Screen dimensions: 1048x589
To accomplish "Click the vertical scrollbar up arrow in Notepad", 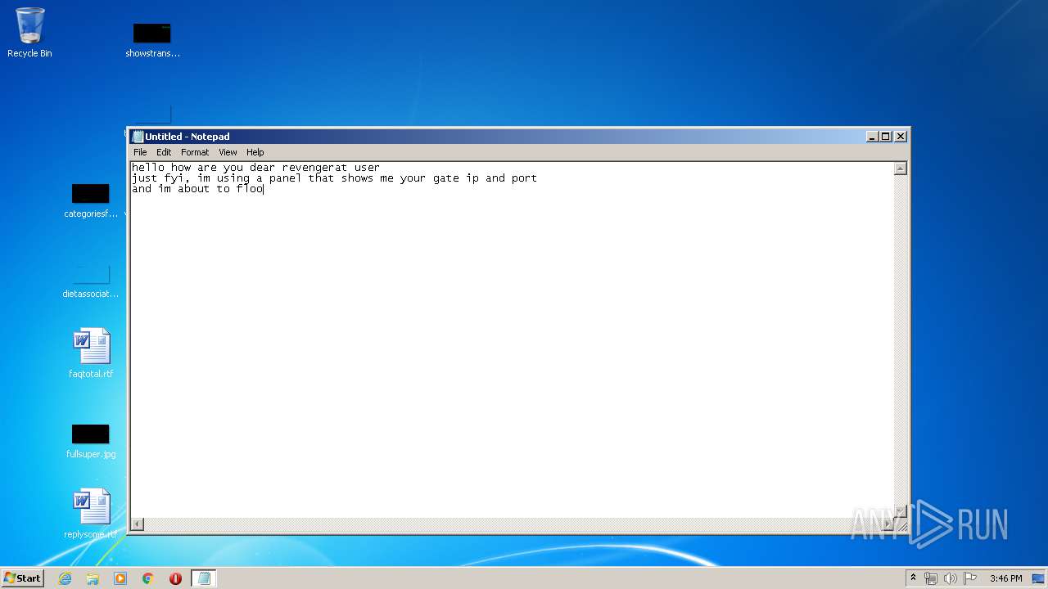I will 900,169.
